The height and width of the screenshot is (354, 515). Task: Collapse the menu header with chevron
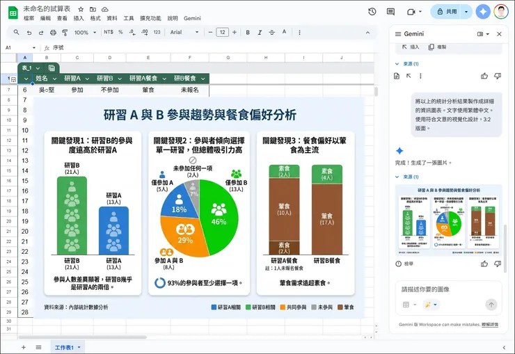367,33
